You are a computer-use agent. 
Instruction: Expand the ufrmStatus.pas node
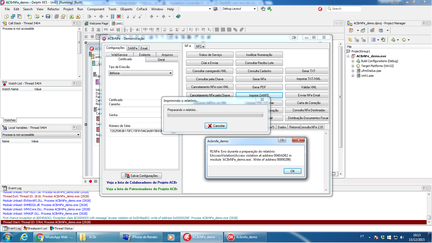(353, 71)
